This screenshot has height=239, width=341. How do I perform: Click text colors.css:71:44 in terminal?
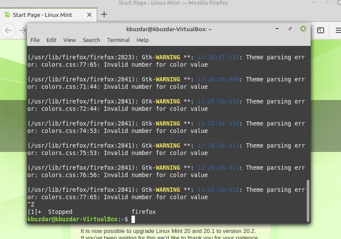pos(69,87)
